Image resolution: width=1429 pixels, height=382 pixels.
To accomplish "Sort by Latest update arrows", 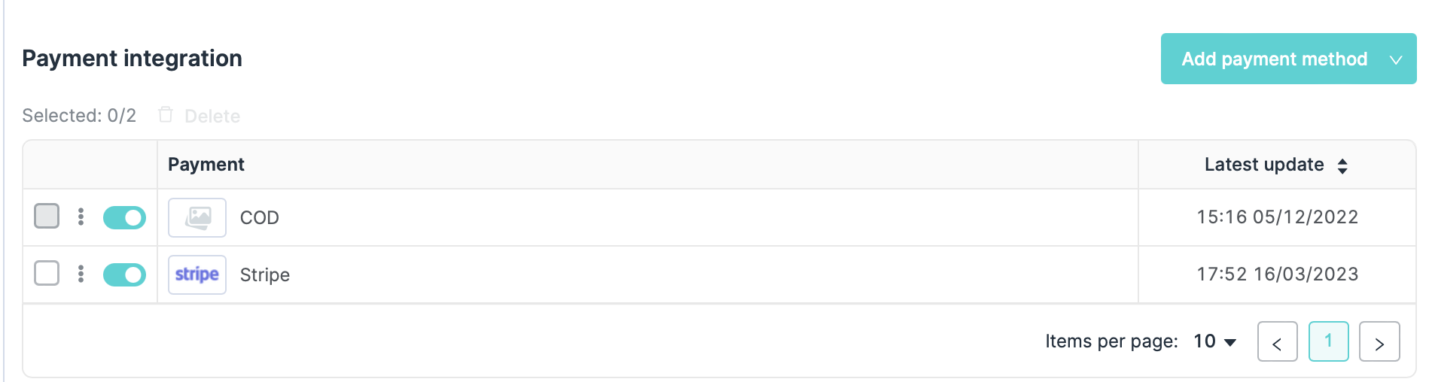I will 1342,165.
